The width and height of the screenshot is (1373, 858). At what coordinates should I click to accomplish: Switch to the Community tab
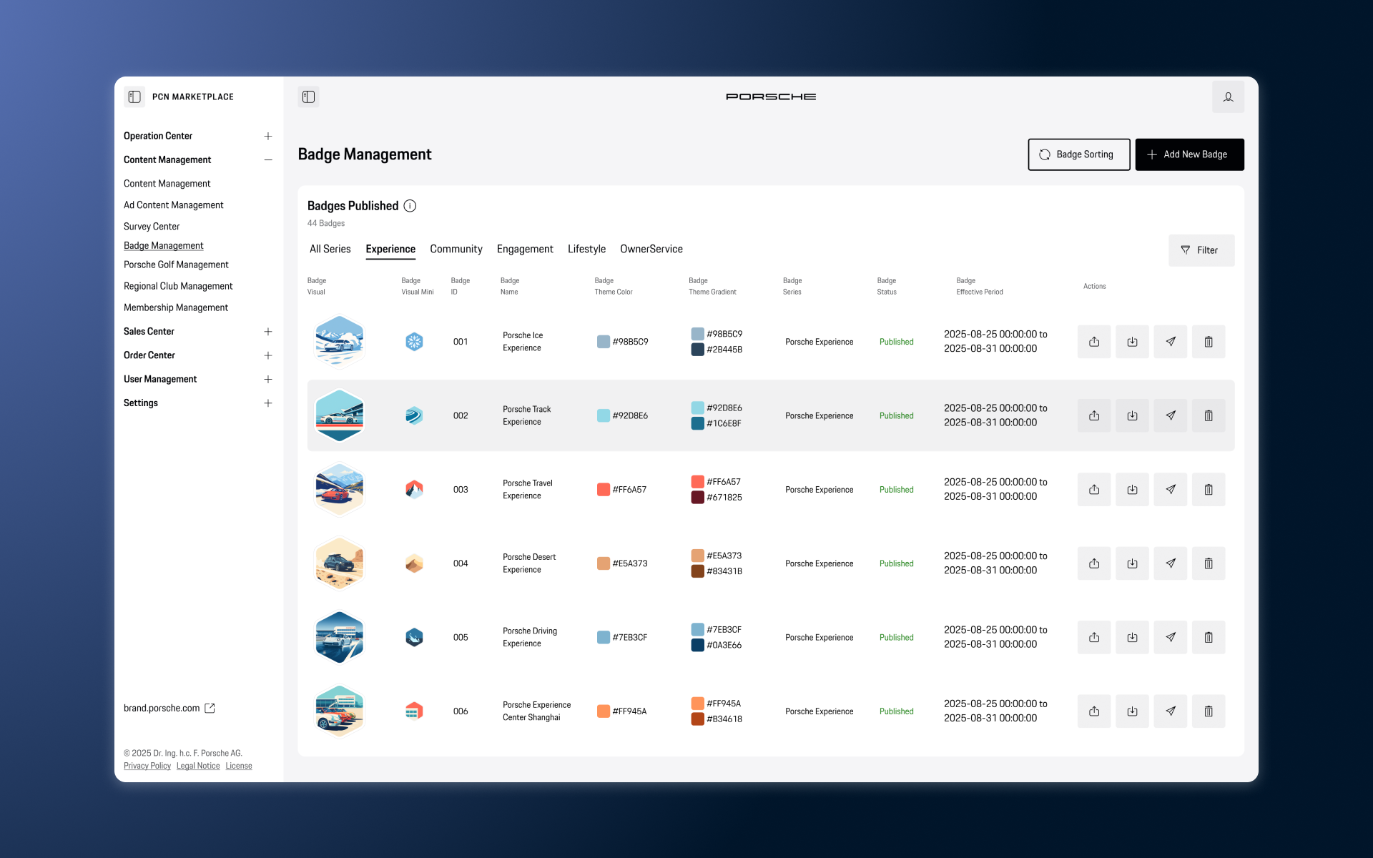coord(456,249)
